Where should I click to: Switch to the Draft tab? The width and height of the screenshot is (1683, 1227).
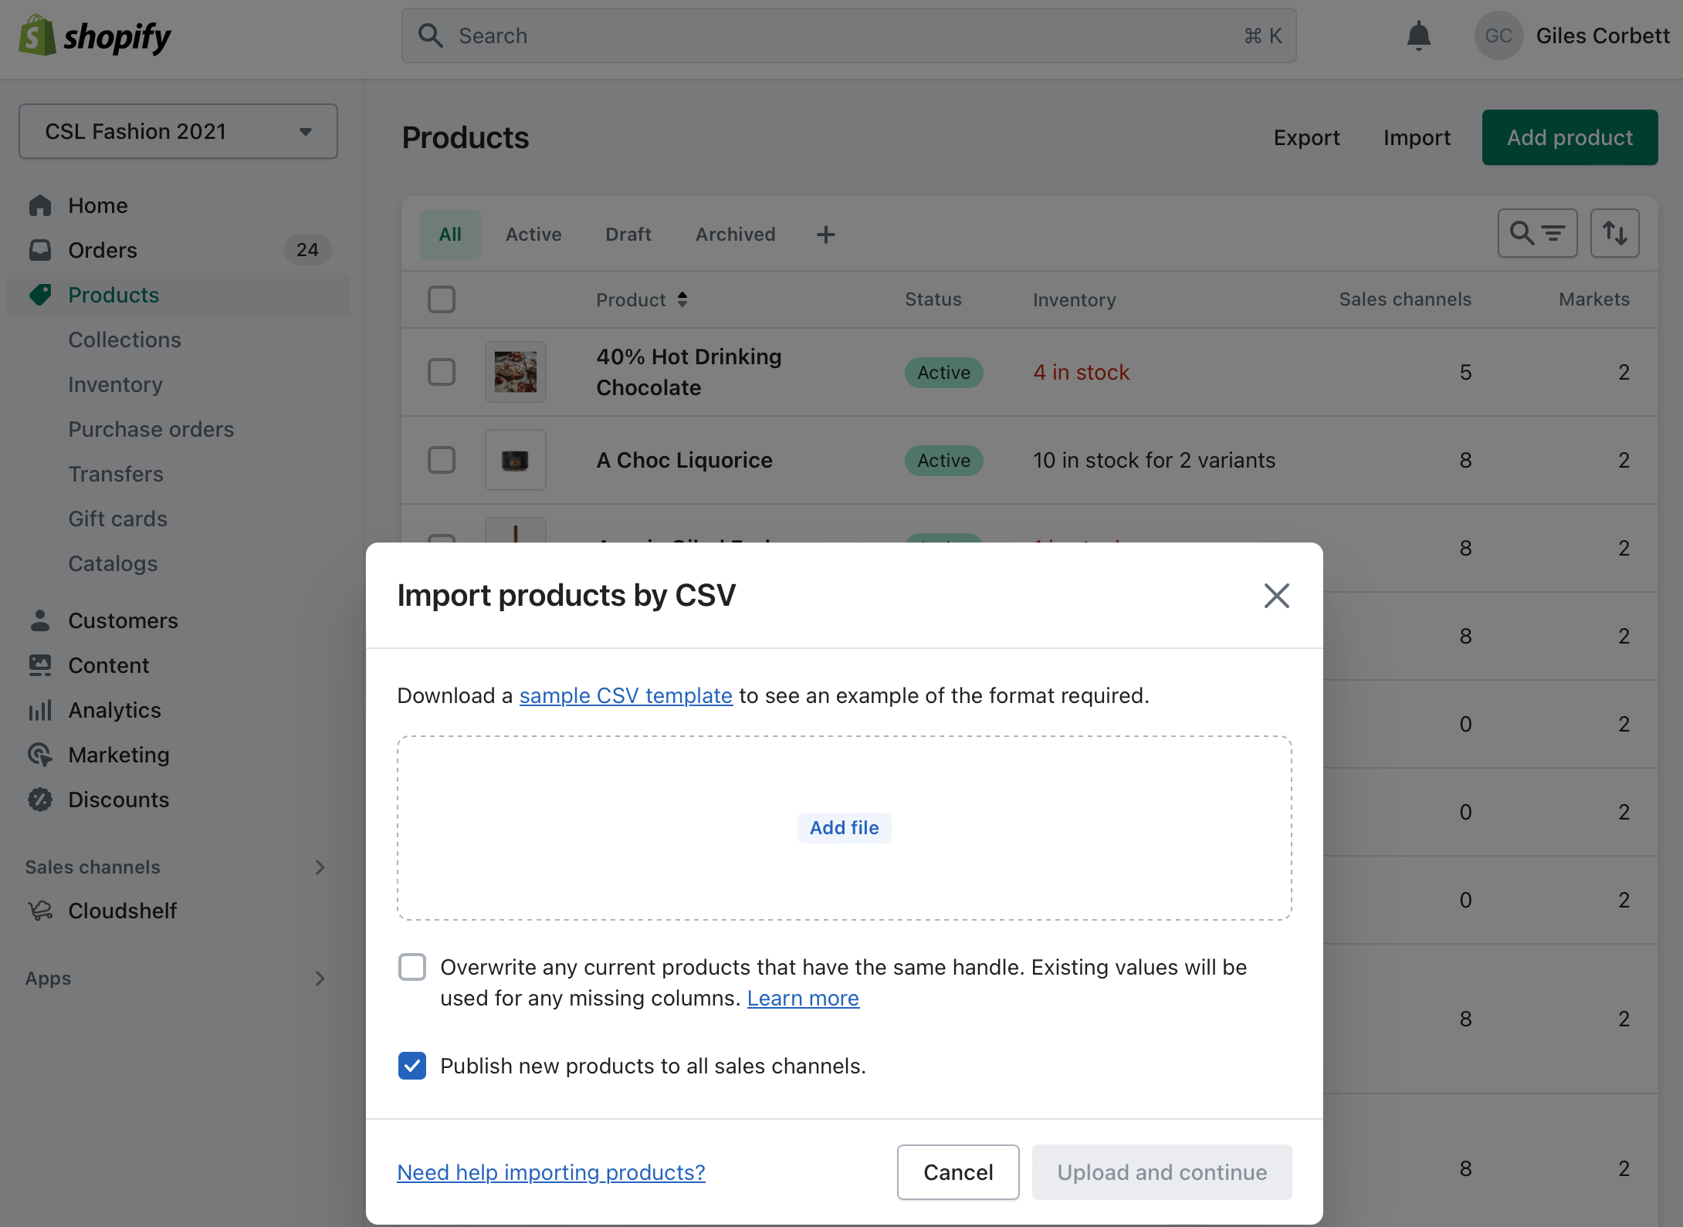(628, 235)
